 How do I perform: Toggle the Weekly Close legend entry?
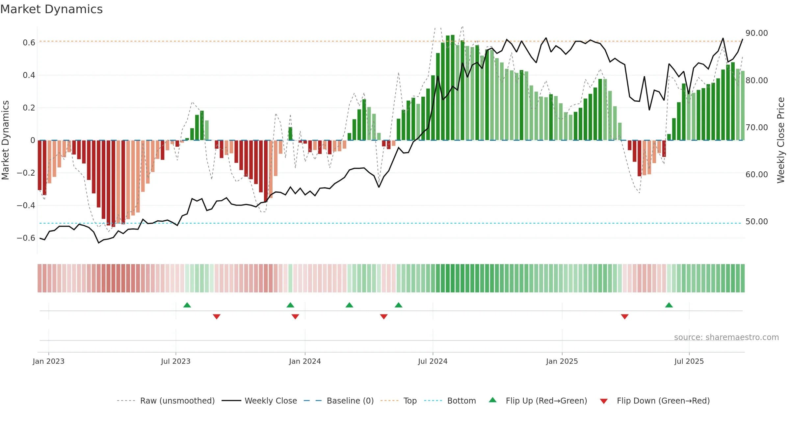pos(259,401)
